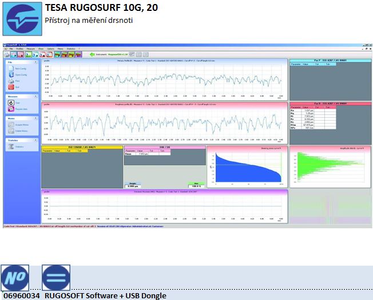Click the green amplitude distribution histogram

[x=331, y=166]
